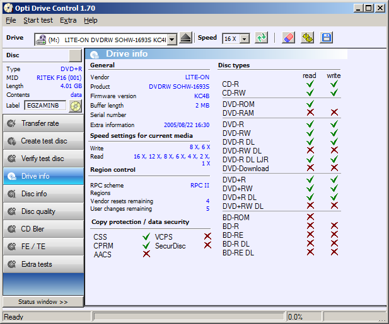Click the KC4B firmware version value
The image size is (389, 324).
point(202,96)
